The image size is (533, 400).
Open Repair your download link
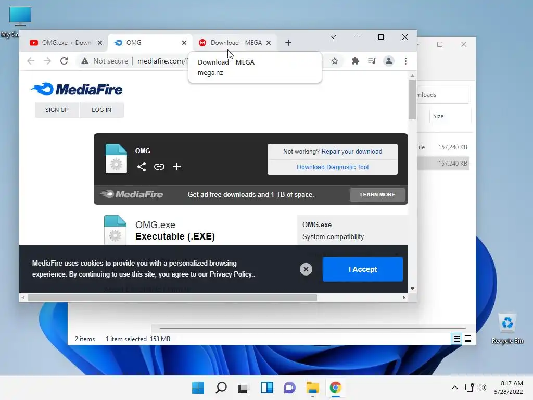click(351, 152)
